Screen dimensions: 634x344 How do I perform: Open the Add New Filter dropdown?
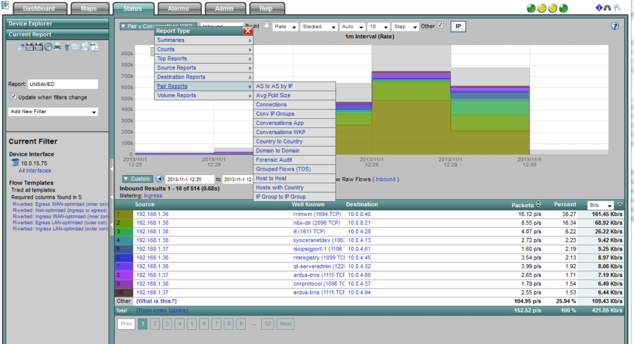point(53,112)
